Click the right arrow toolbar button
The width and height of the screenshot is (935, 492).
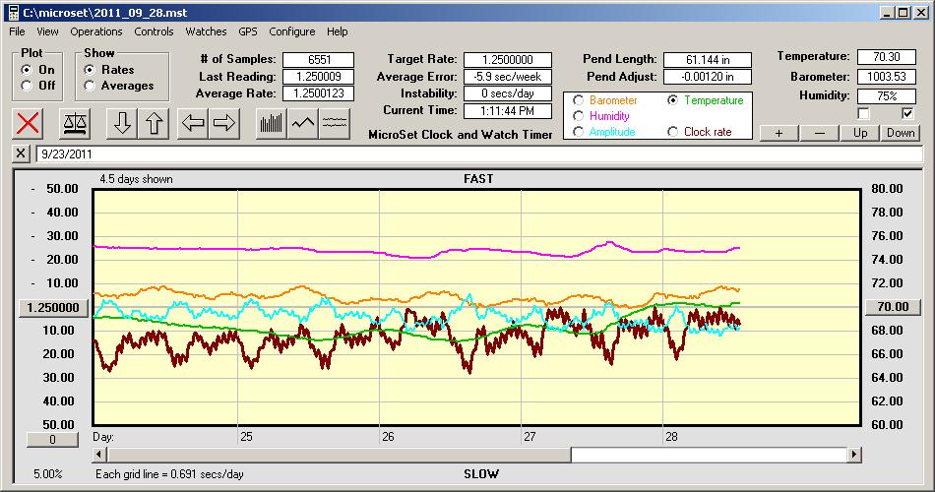(x=224, y=123)
